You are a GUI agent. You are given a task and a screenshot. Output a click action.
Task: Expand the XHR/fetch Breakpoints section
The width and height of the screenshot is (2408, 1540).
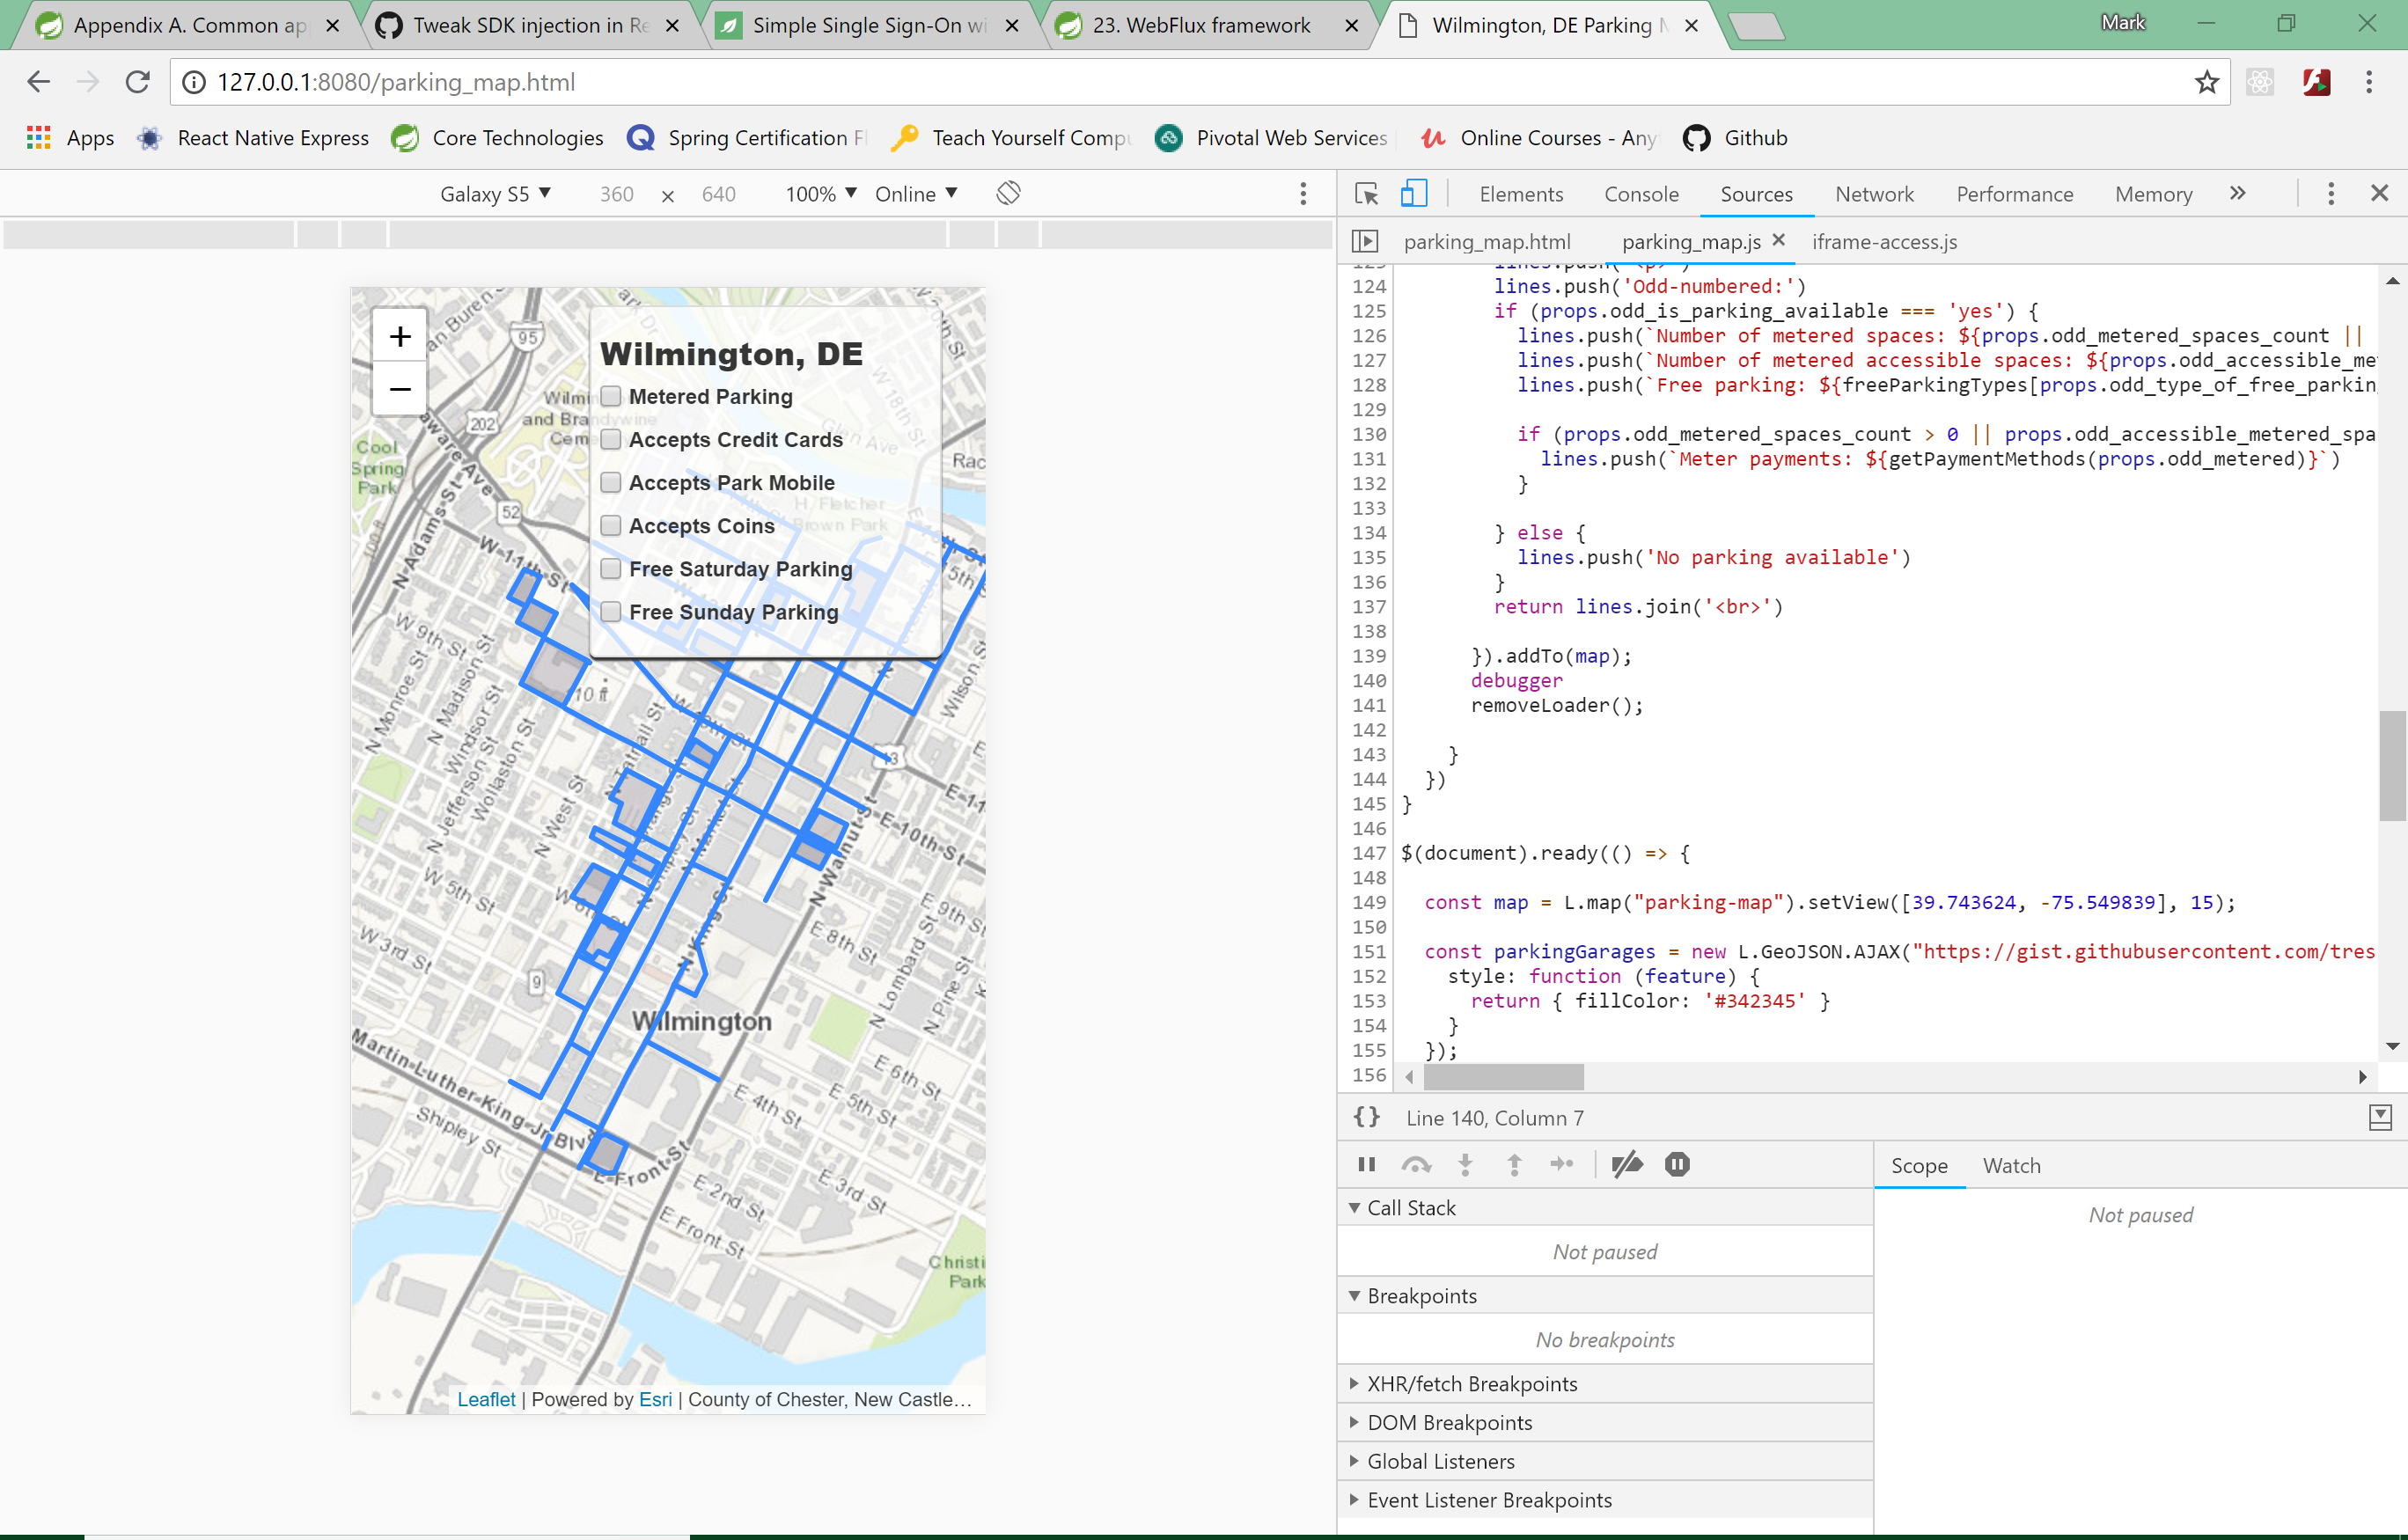coord(1471,1384)
